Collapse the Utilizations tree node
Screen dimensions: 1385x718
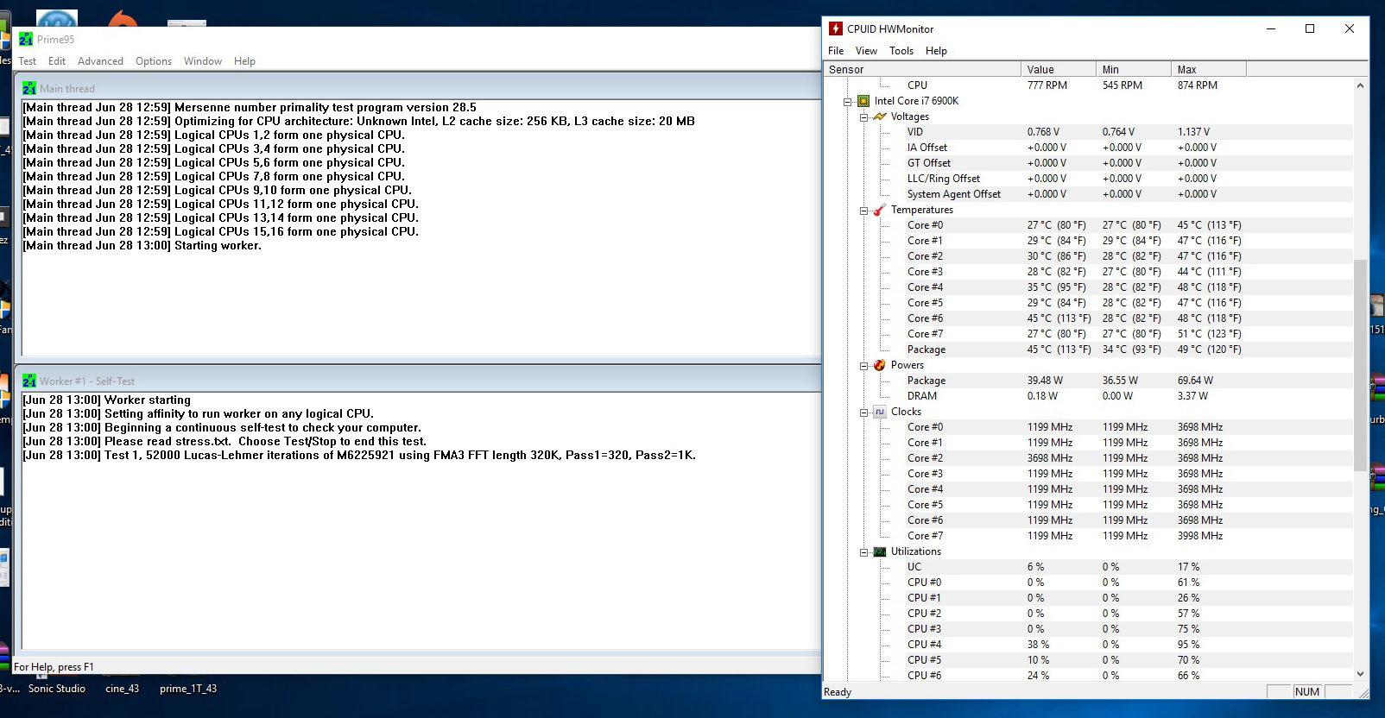863,551
